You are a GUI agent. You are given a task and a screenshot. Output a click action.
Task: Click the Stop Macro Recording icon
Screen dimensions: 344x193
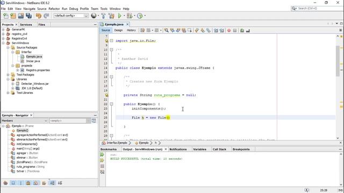click(x=235, y=31)
